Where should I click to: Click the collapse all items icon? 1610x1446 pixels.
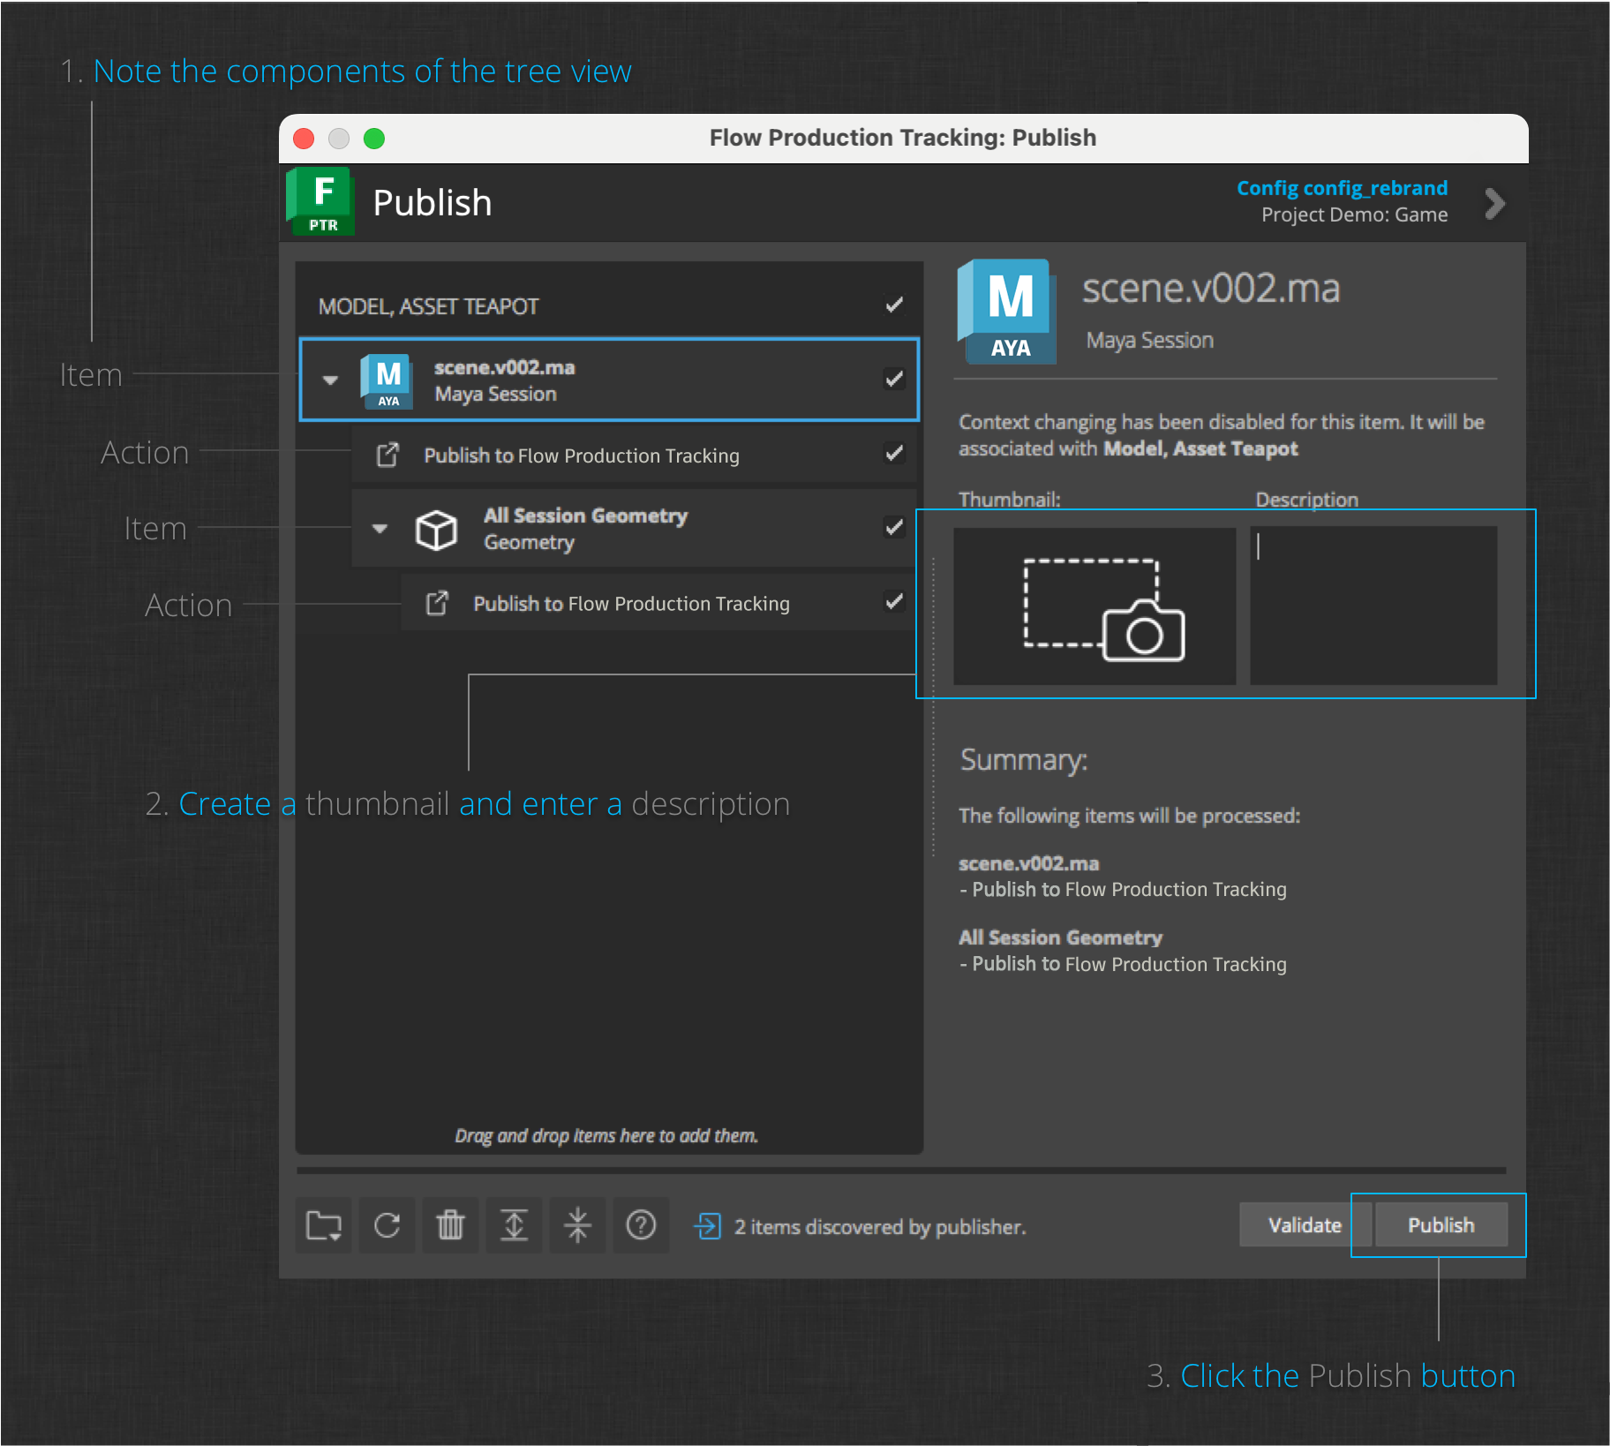[x=577, y=1225]
